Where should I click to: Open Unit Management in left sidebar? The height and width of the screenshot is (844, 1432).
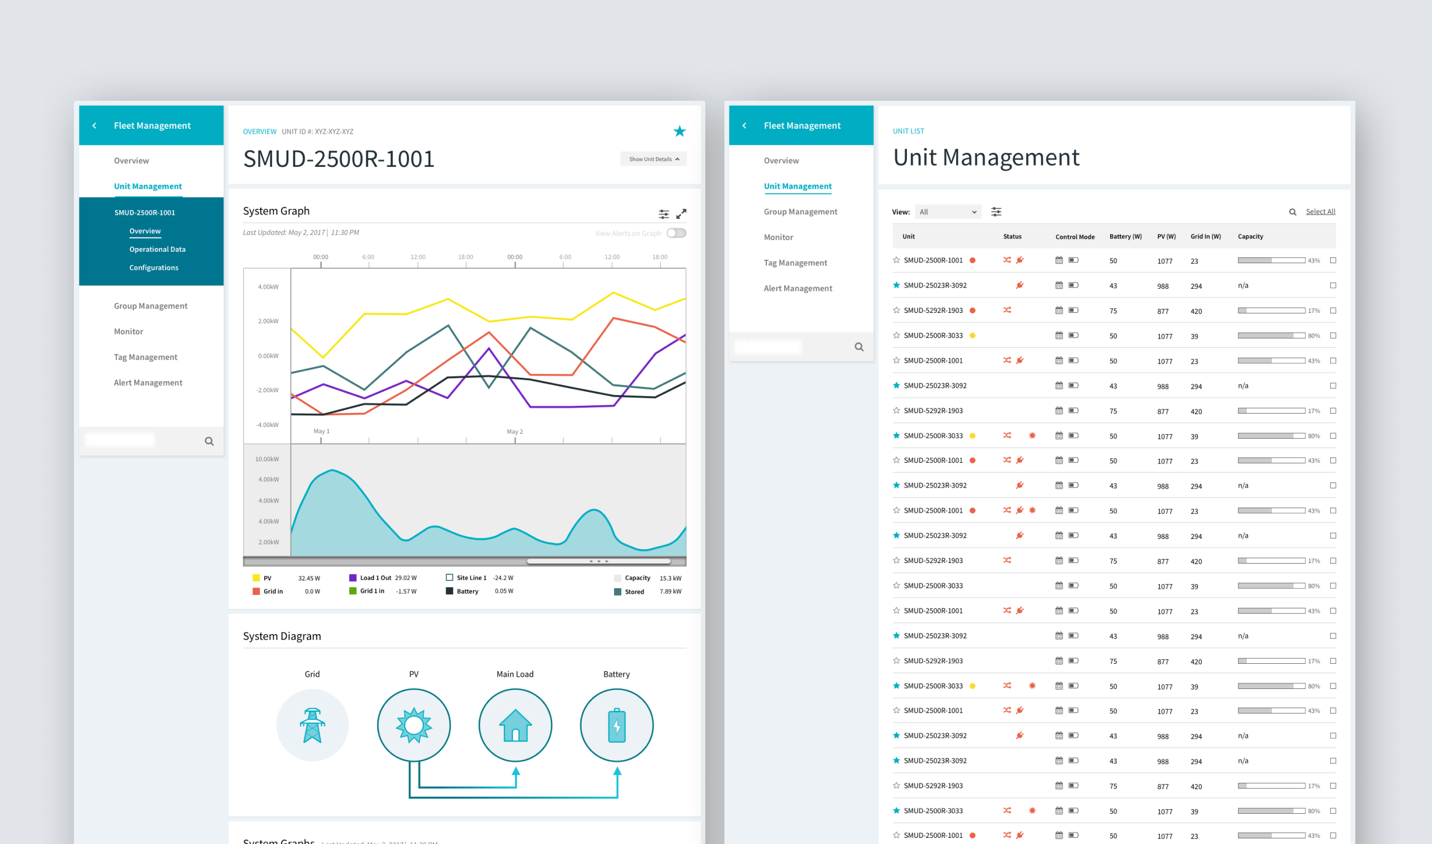tap(148, 186)
